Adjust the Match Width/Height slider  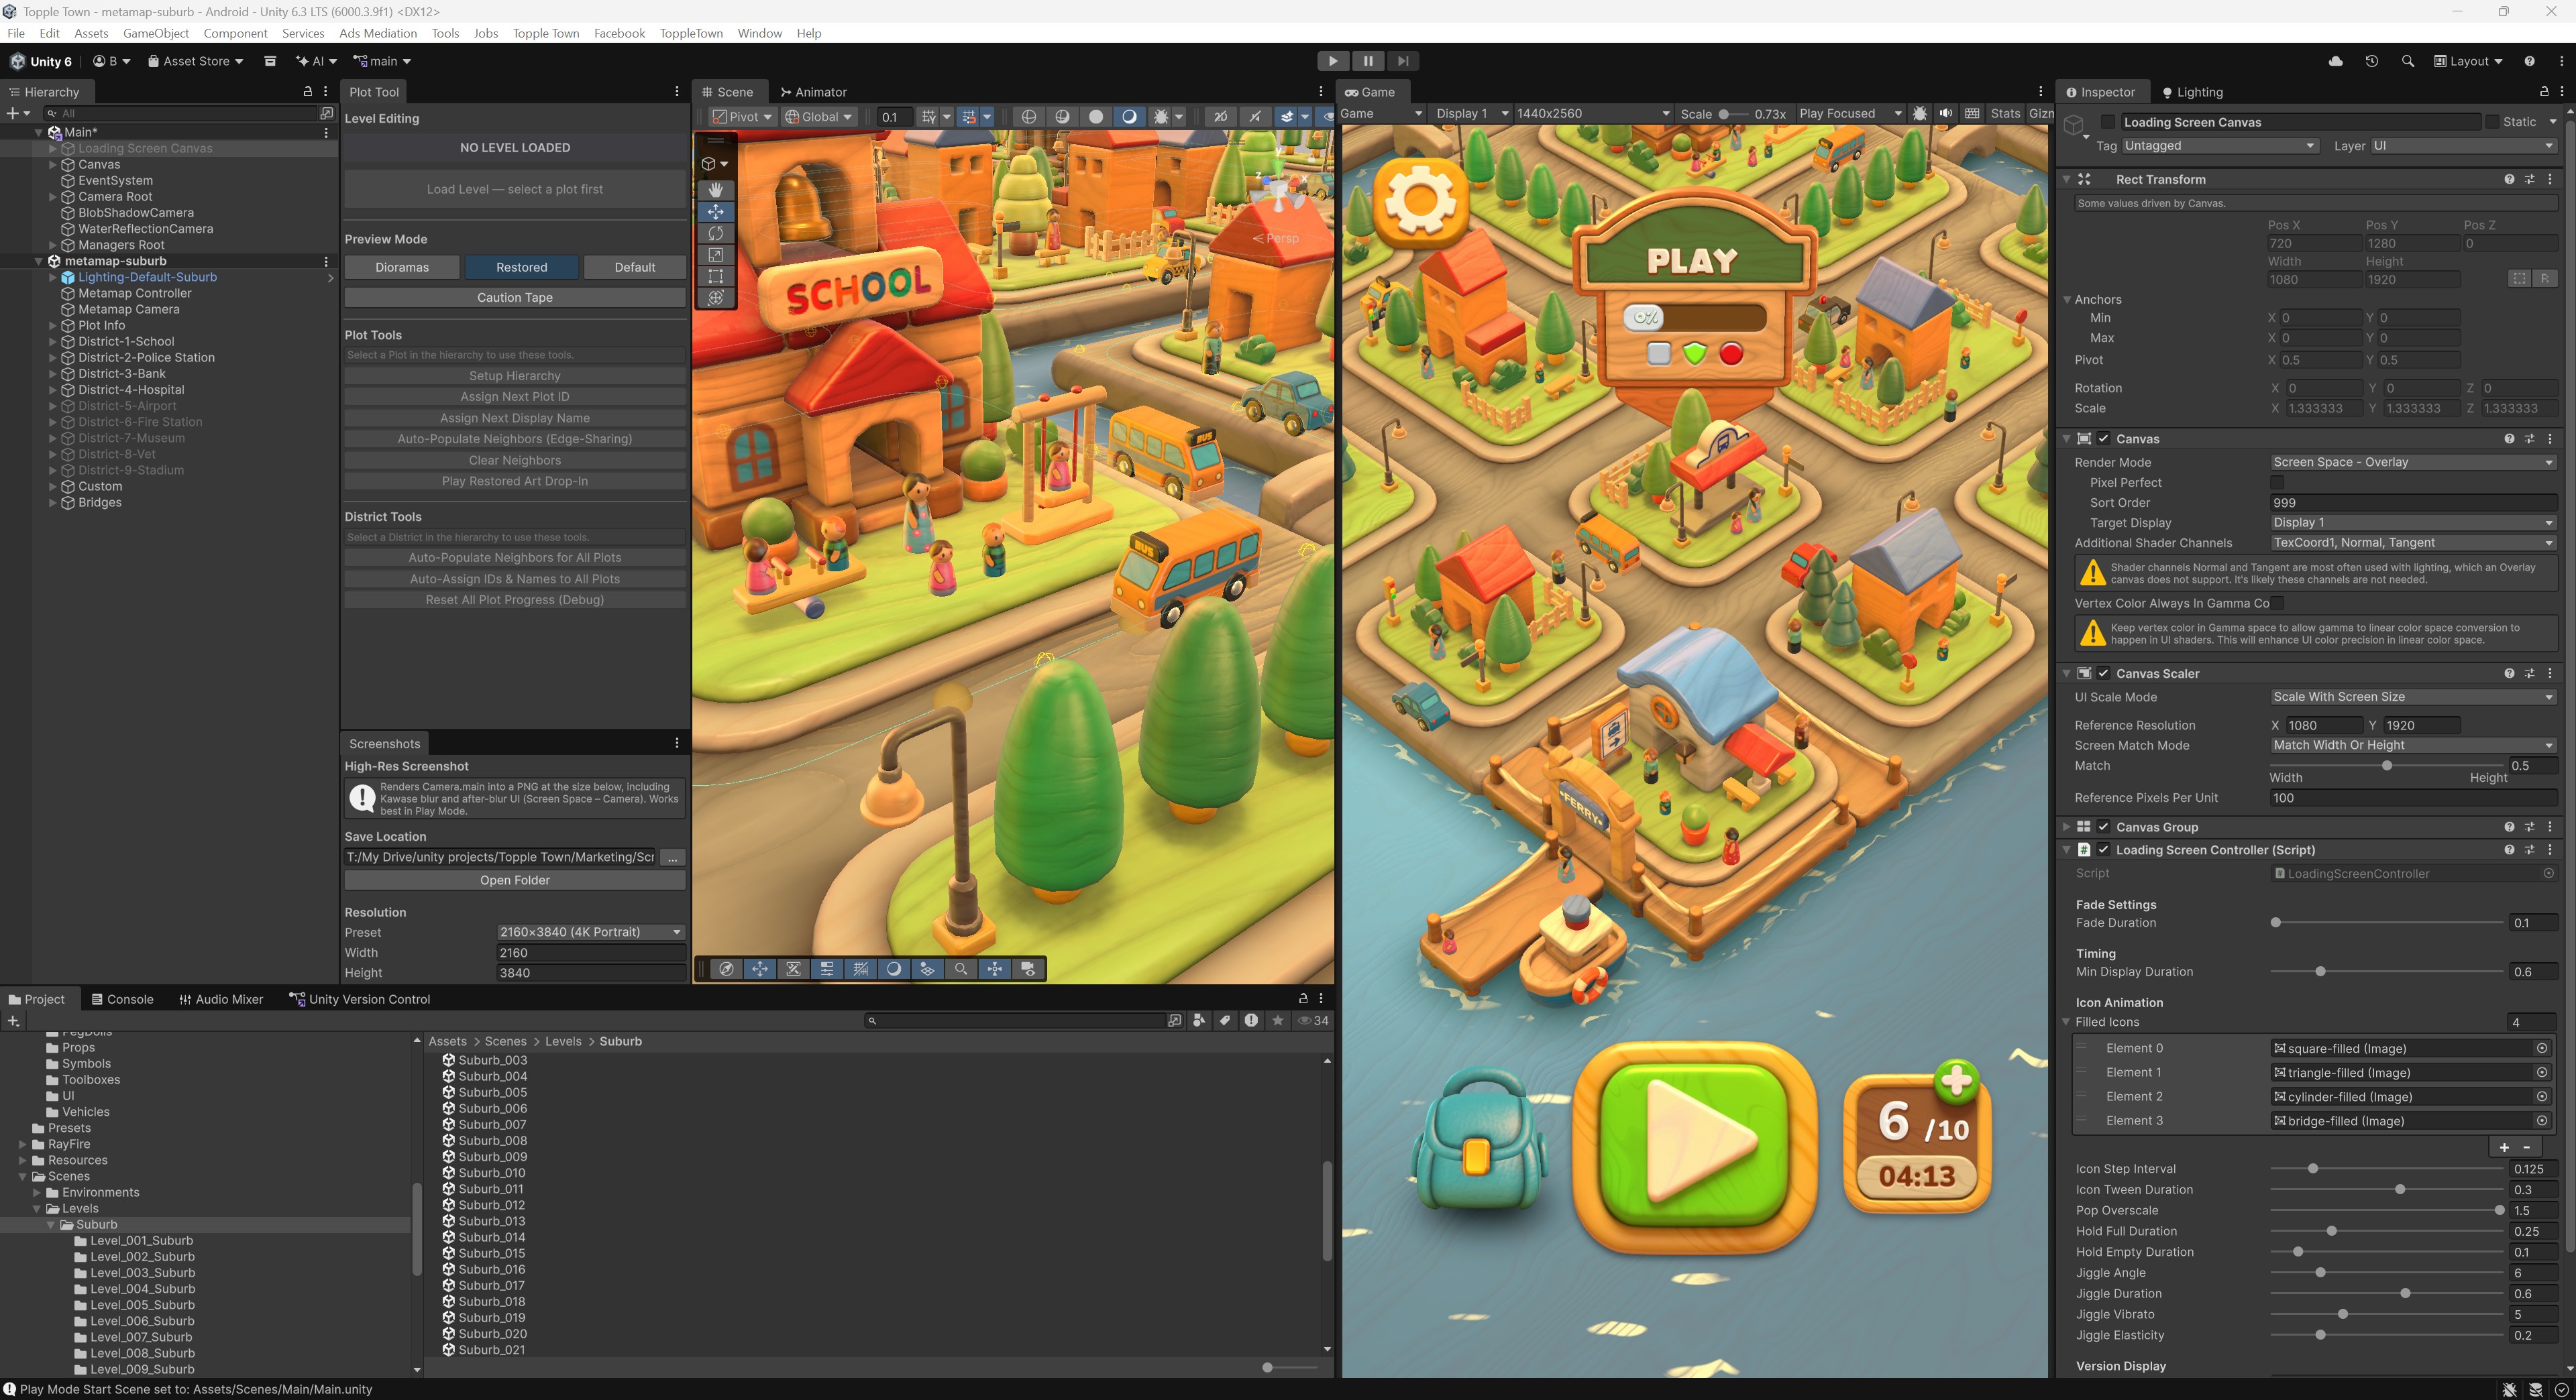point(2387,766)
